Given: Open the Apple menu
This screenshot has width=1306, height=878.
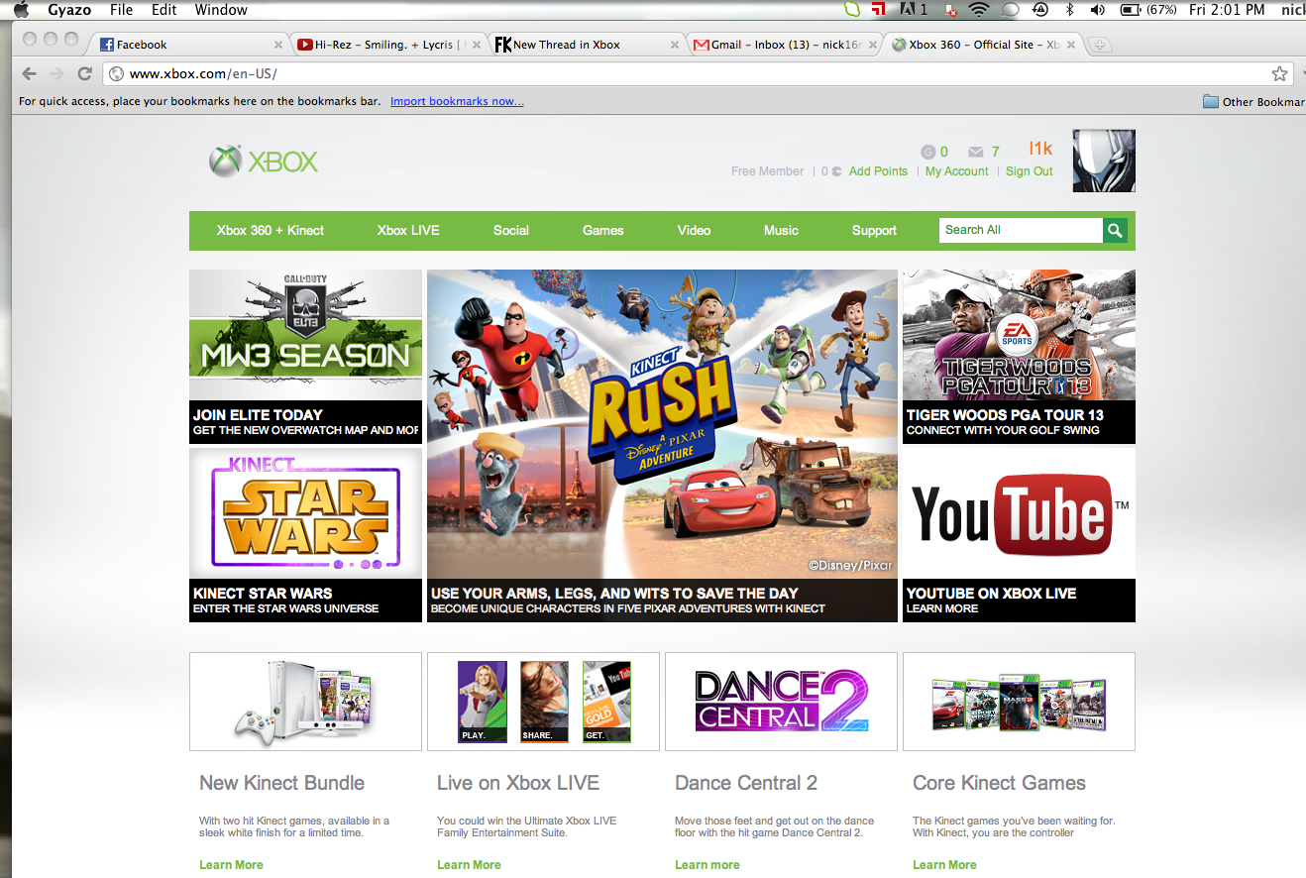Looking at the screenshot, I should click(x=22, y=10).
